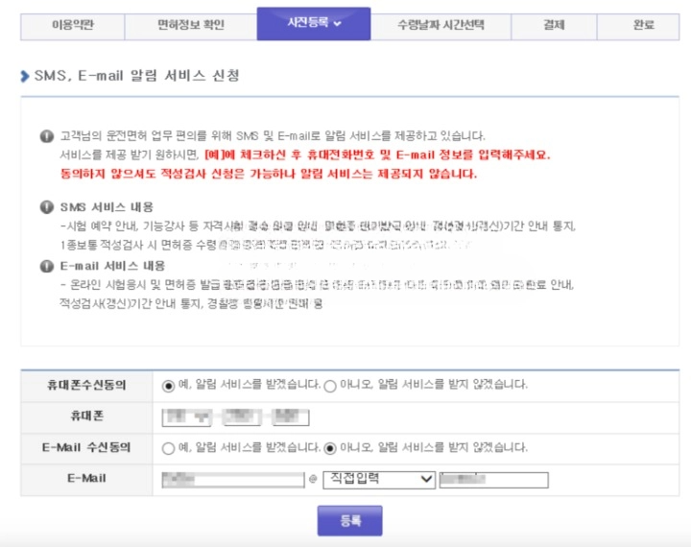Click chevron arrow on 사진등록 tab
Image resolution: width=691 pixels, height=547 pixels.
click(338, 23)
